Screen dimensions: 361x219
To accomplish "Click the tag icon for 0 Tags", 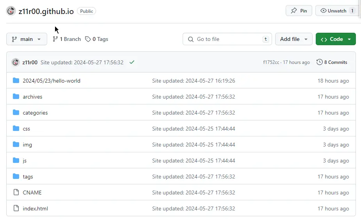I will tap(88, 39).
